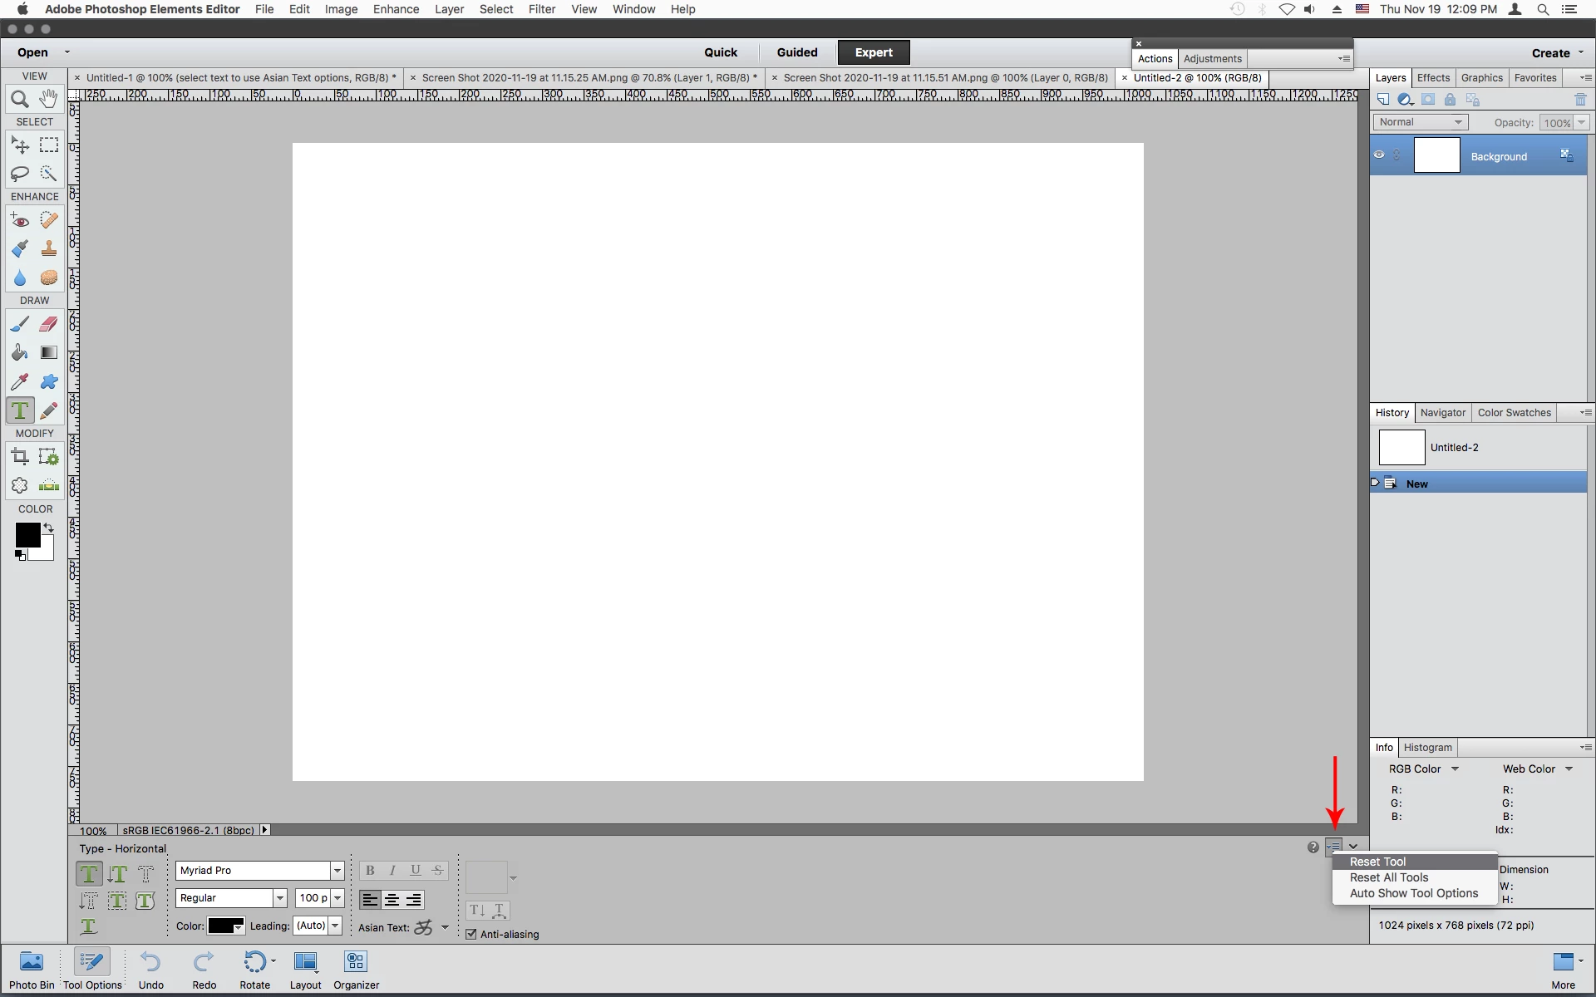Click the black foreground color swatch
This screenshot has width=1596, height=997.
coord(27,534)
